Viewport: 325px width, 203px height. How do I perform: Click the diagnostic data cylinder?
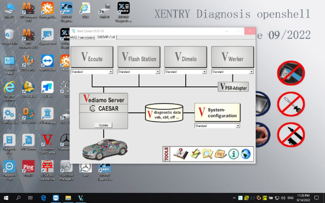[164, 113]
